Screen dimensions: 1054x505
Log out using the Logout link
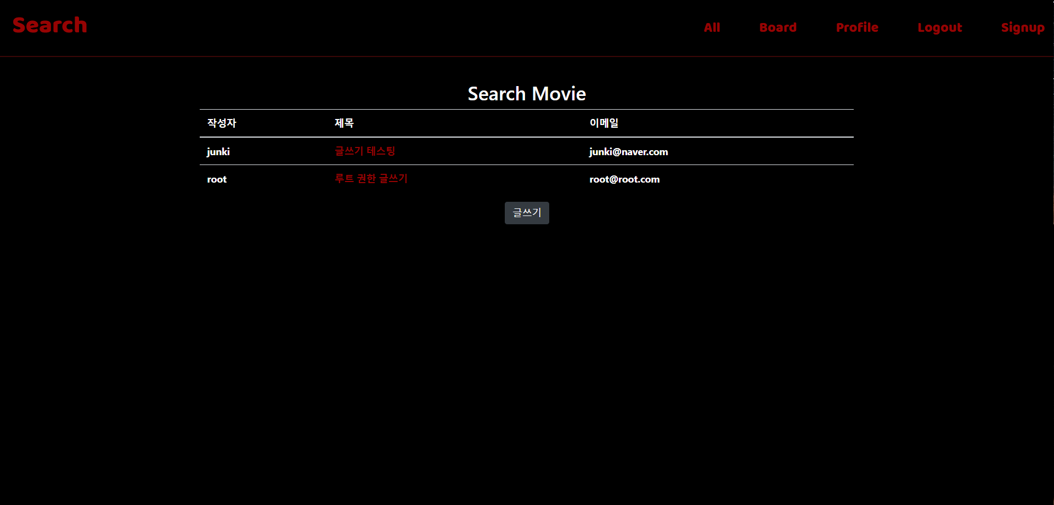(x=940, y=27)
